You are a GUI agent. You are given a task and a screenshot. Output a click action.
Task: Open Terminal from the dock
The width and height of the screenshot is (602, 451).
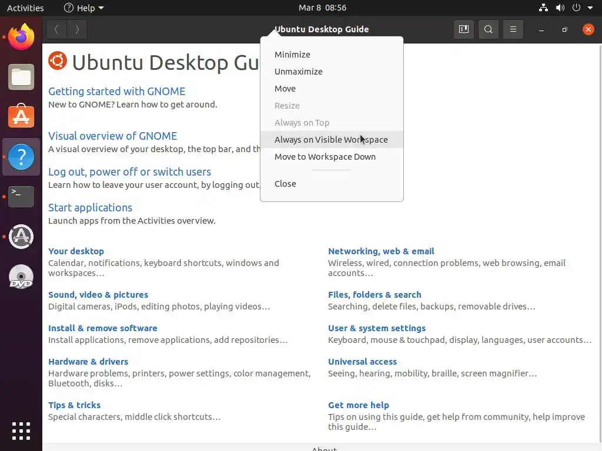point(21,197)
